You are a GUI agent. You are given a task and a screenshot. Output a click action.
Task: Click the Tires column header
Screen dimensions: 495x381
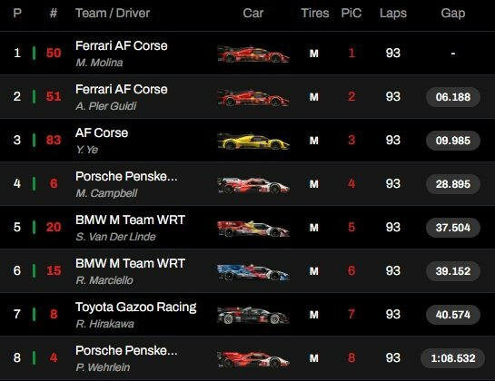[315, 14]
